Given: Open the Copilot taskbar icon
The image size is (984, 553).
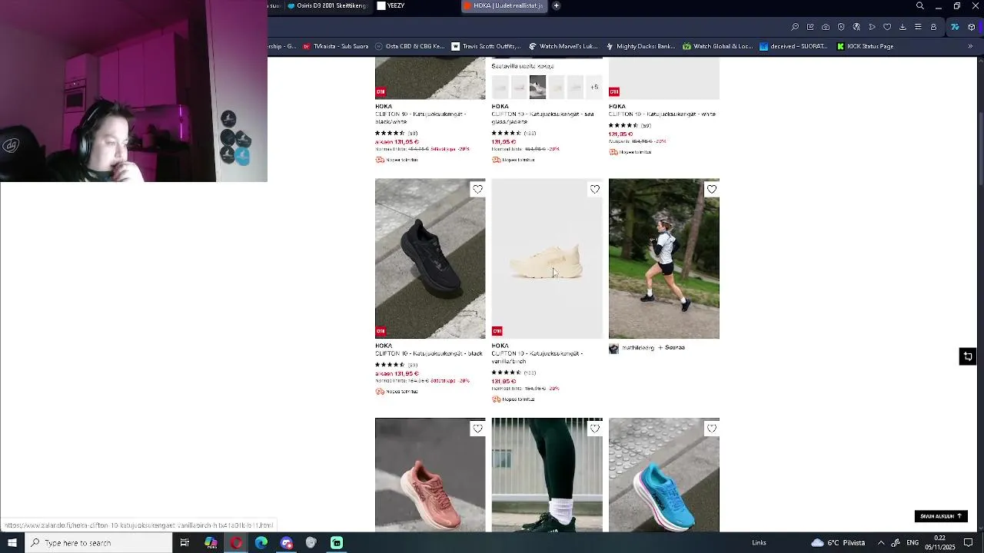Looking at the screenshot, I should [211, 543].
